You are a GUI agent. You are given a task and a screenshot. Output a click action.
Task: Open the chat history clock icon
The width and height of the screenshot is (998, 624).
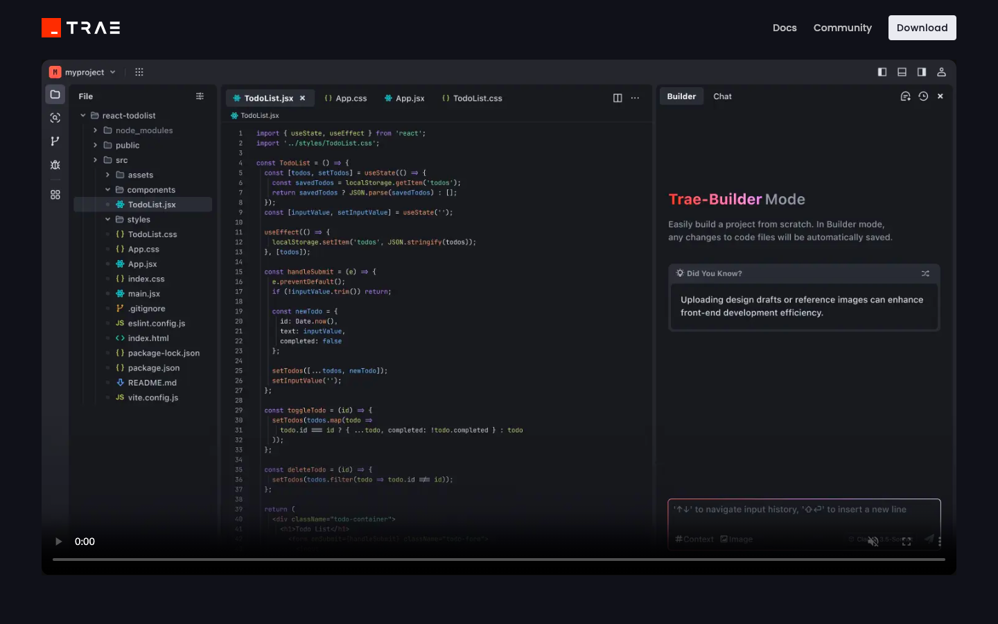923,96
